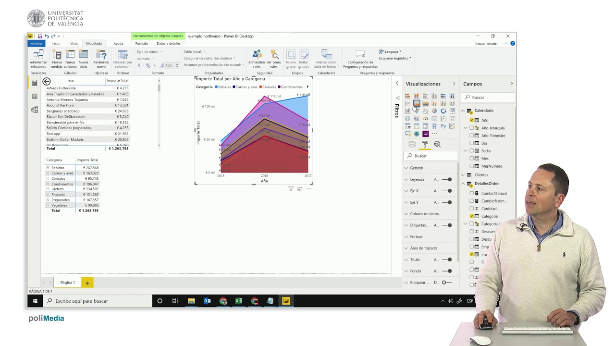The image size is (615, 346).
Task: Uncheck the Año field checkbox
Action: tap(471, 120)
